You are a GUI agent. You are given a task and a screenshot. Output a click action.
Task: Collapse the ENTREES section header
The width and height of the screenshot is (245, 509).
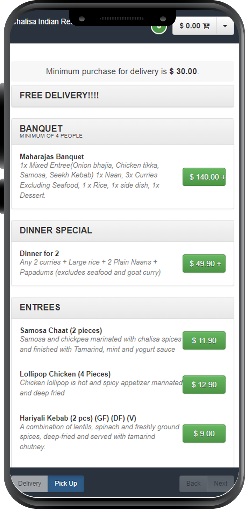click(x=122, y=308)
